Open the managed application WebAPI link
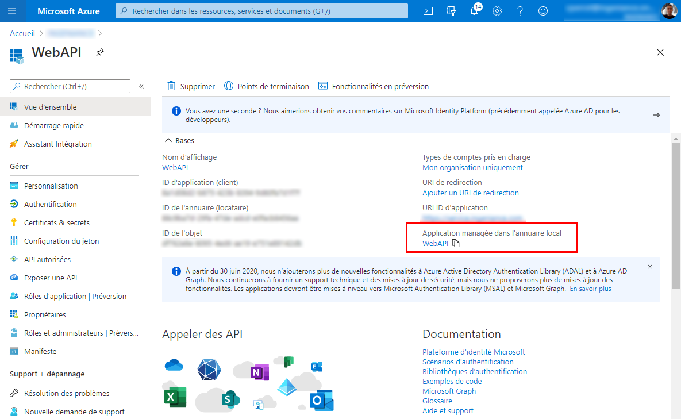Viewport: 681px width, 419px height. click(x=435, y=243)
